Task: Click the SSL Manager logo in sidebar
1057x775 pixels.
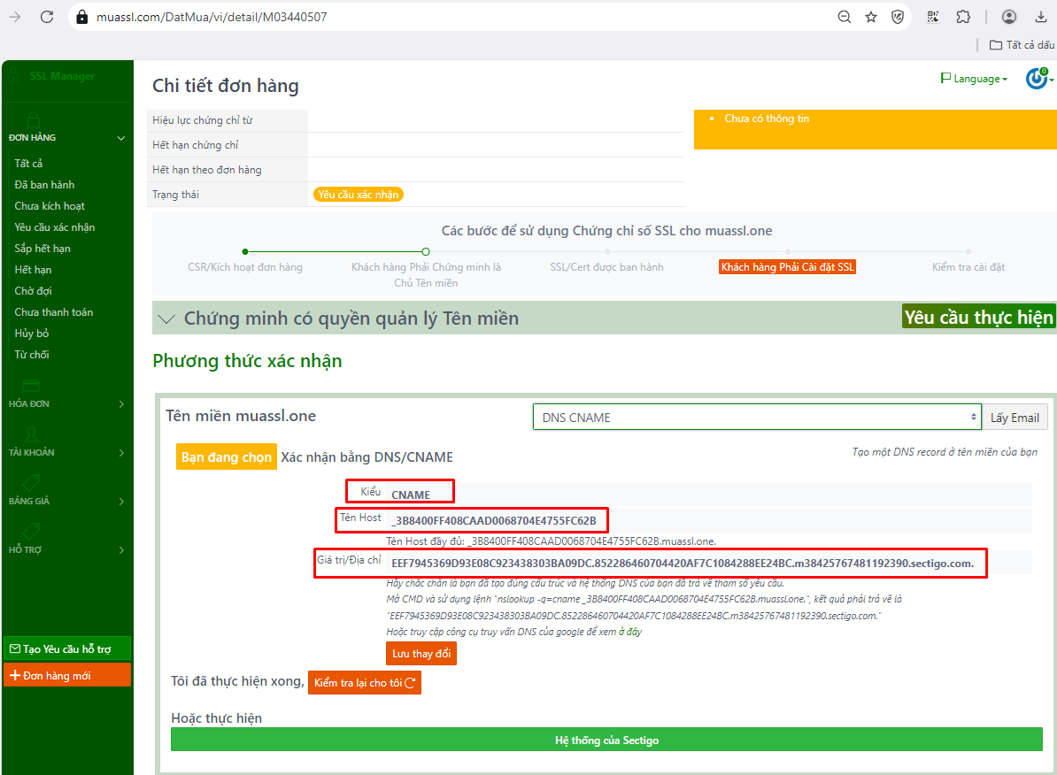Action: point(53,76)
